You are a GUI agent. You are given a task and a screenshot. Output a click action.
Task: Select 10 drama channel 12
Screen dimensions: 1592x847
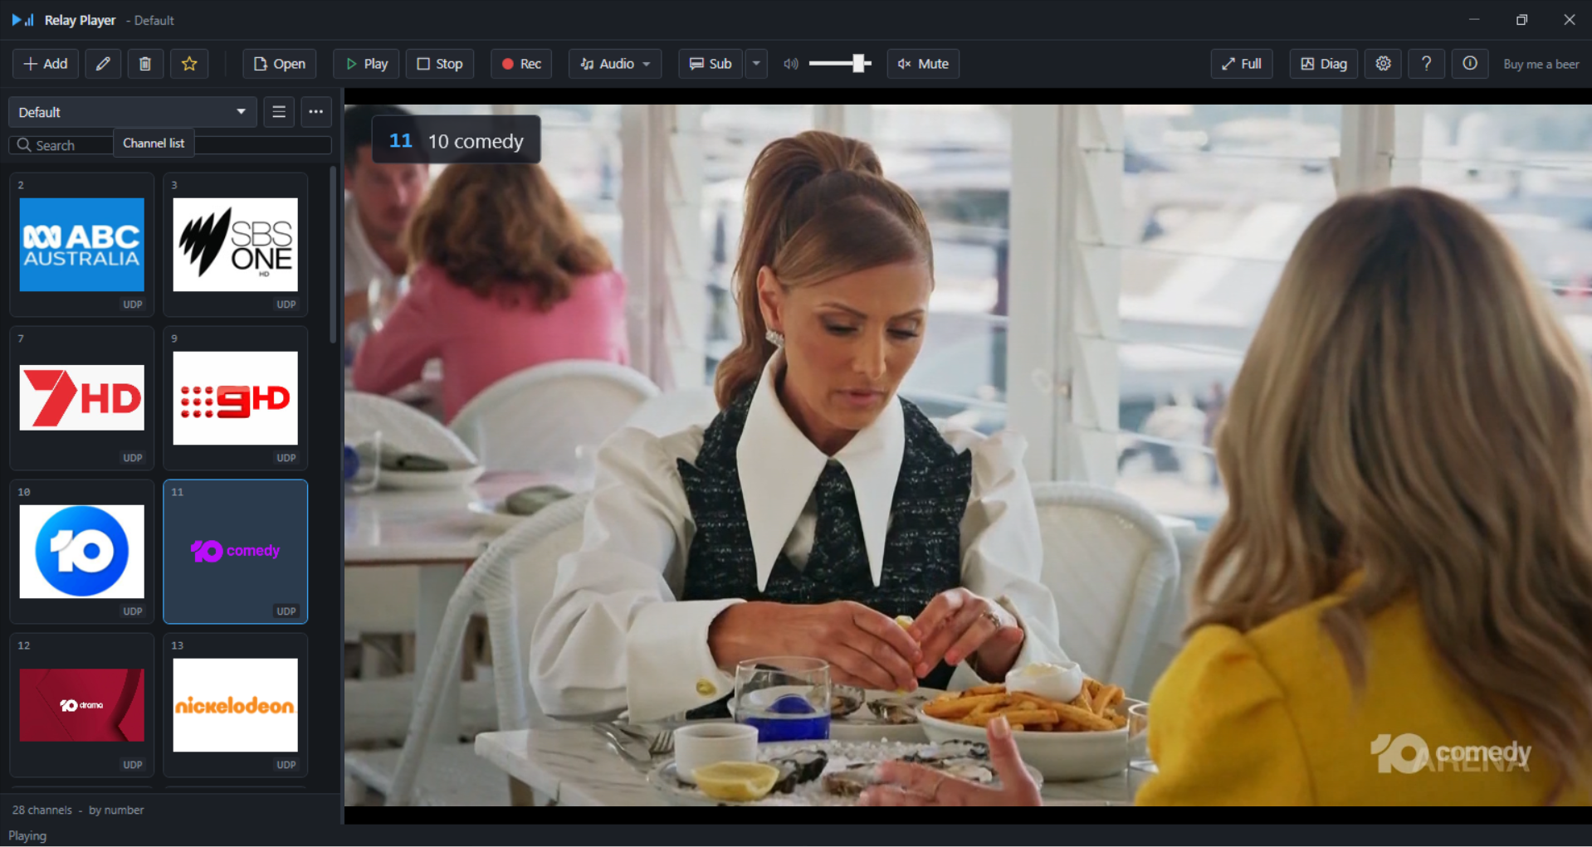point(82,705)
